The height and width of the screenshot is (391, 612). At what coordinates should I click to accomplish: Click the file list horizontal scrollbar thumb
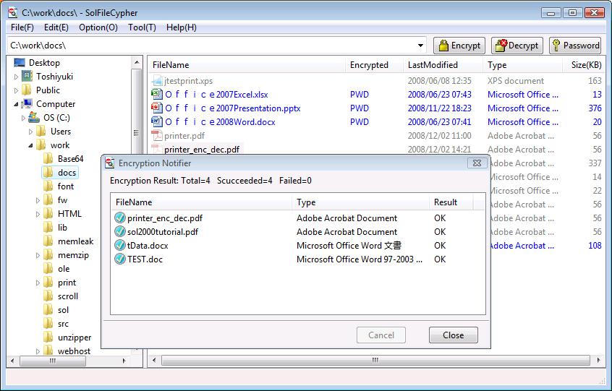(x=375, y=360)
